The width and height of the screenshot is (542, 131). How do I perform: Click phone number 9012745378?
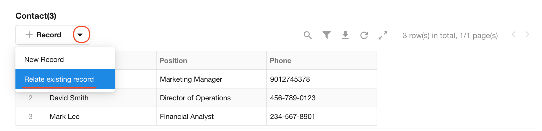pyautogui.click(x=290, y=79)
